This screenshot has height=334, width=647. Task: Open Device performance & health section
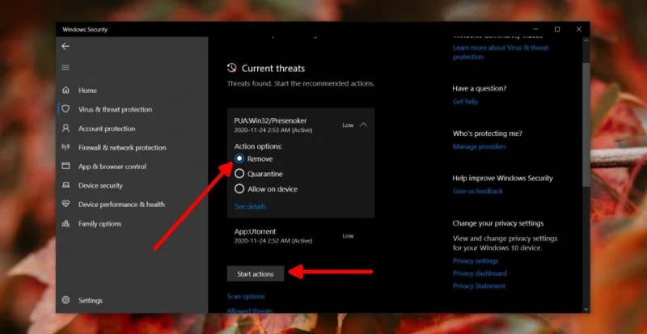point(121,204)
